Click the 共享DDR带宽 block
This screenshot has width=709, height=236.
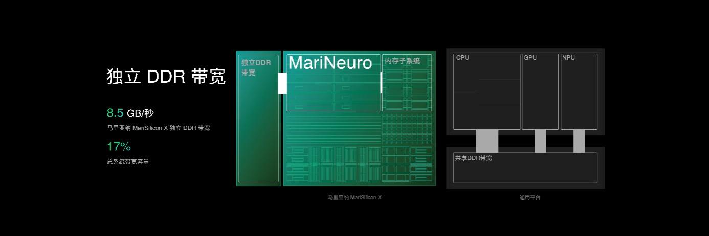coord(525,168)
